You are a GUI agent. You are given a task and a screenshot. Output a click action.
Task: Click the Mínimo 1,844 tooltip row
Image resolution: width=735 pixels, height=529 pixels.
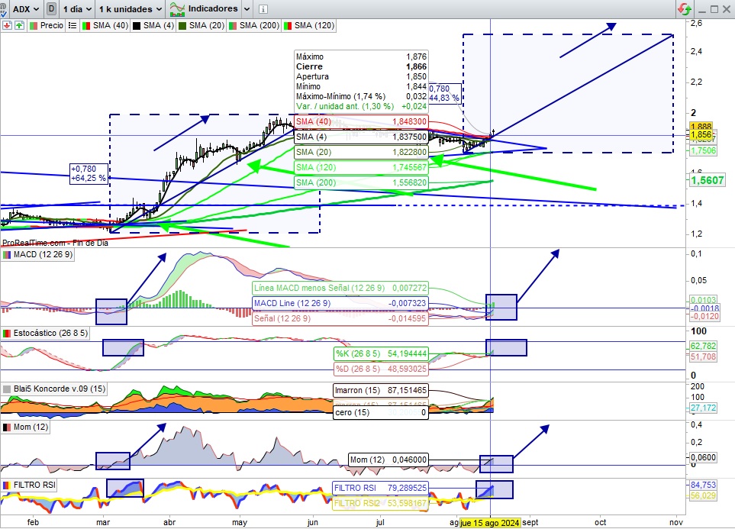tap(361, 86)
